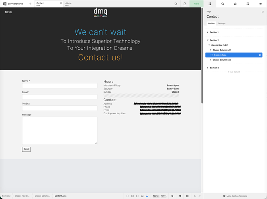Open the search (magnifier) panel
Image resolution: width=267 pixels, height=199 pixels.
[x=222, y=4]
